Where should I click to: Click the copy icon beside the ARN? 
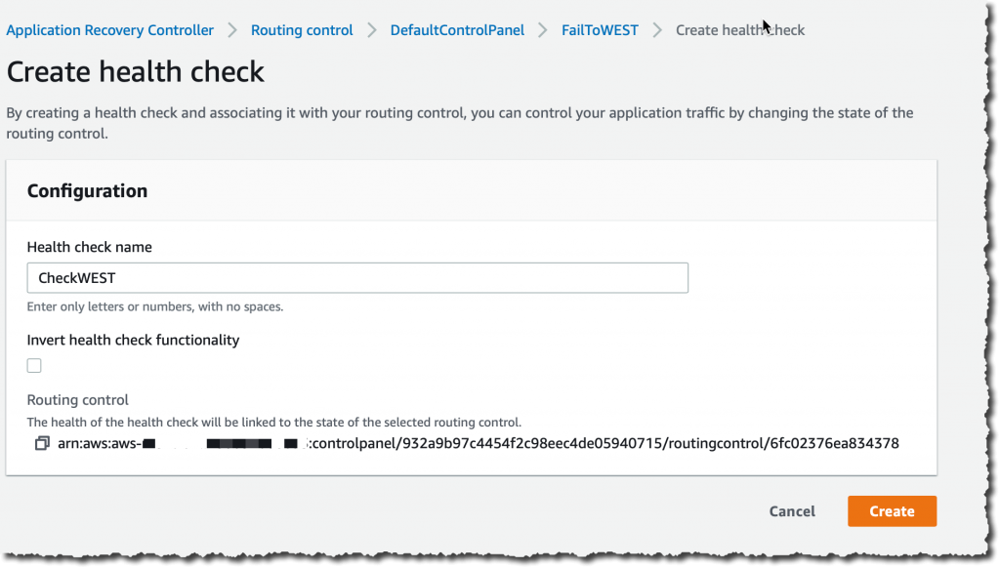click(39, 443)
